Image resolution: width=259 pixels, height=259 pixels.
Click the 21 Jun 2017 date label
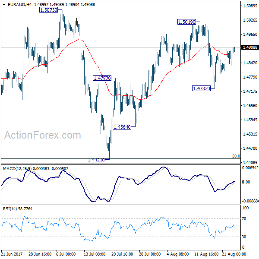[x=12, y=254]
